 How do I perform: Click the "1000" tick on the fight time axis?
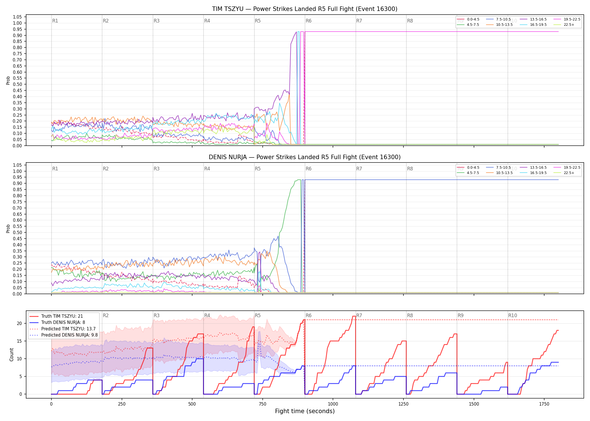point(333,404)
